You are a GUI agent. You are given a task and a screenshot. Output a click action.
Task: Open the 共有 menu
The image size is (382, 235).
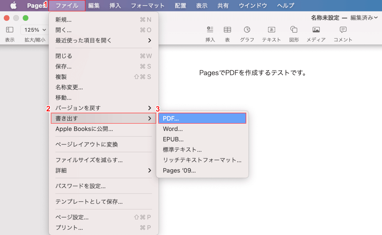point(223,6)
